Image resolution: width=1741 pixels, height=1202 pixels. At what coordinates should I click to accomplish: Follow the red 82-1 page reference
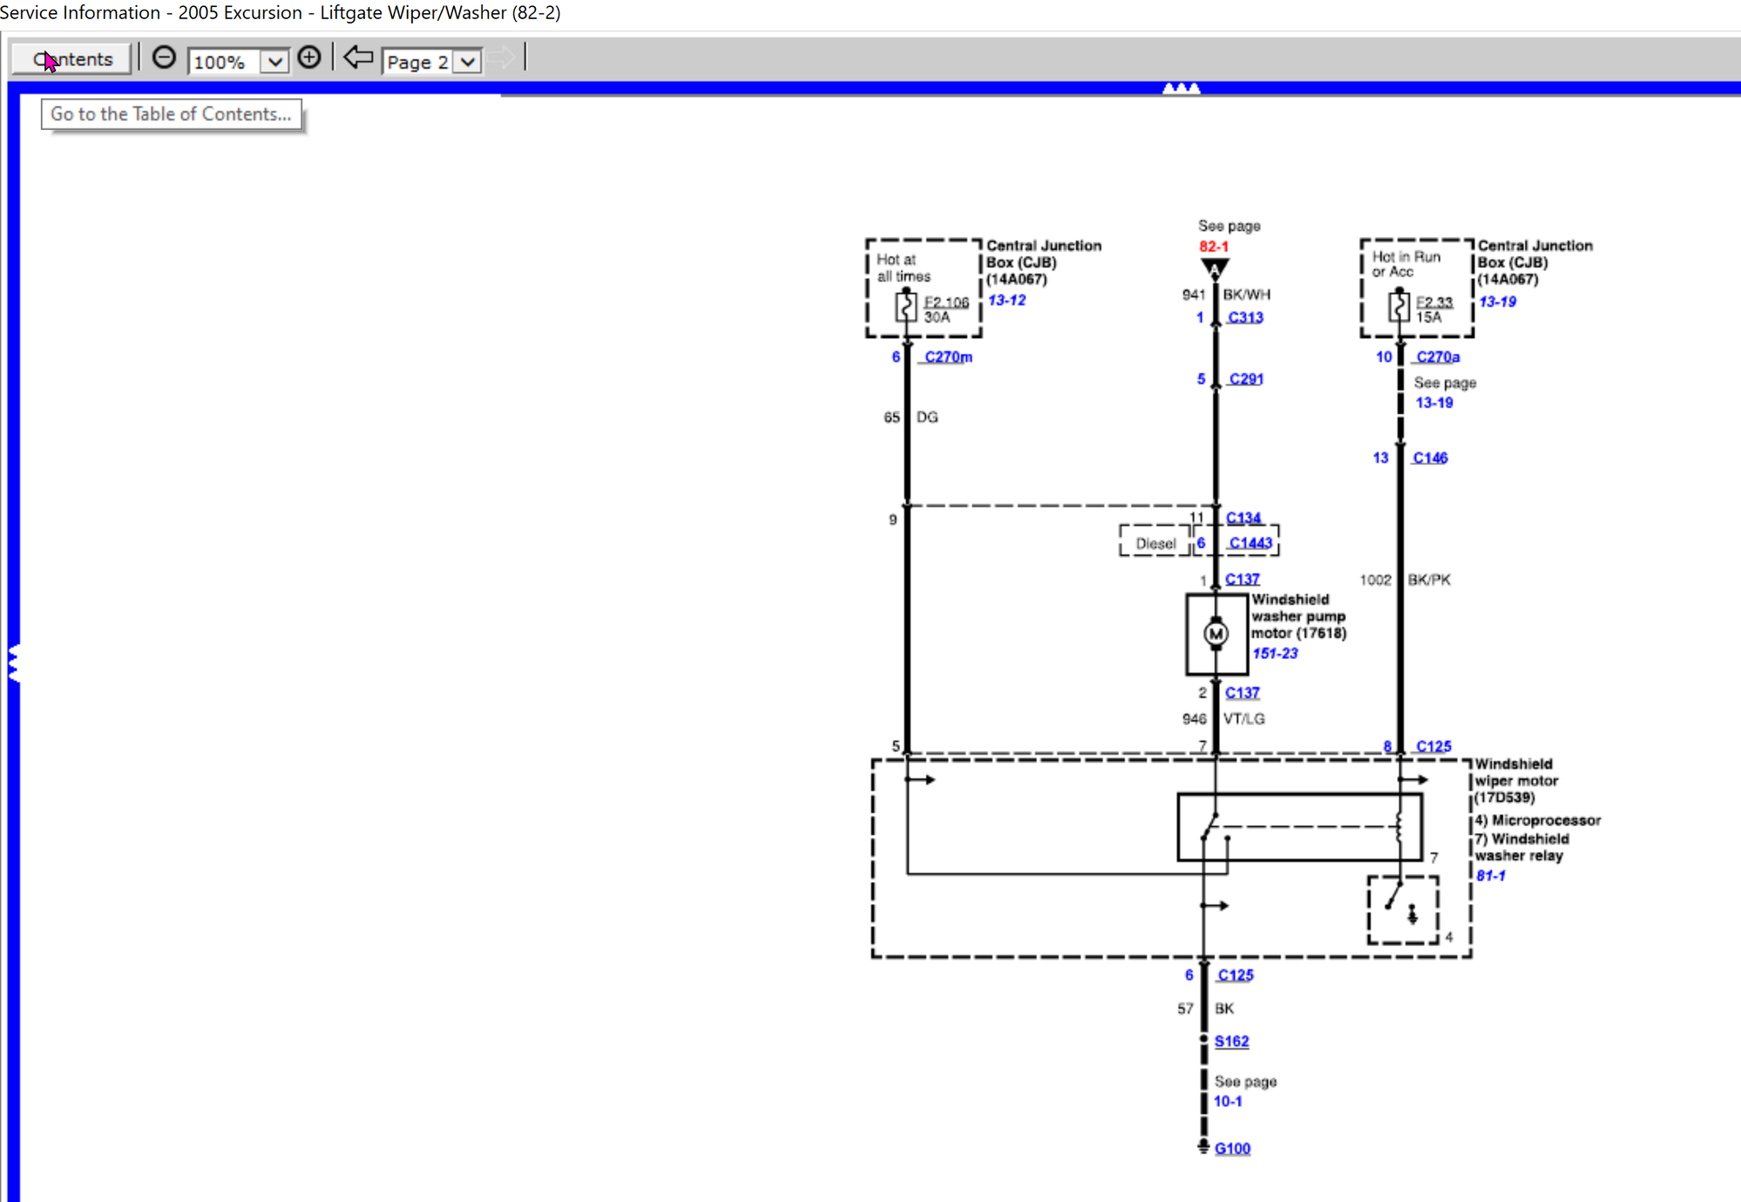pyautogui.click(x=1213, y=247)
